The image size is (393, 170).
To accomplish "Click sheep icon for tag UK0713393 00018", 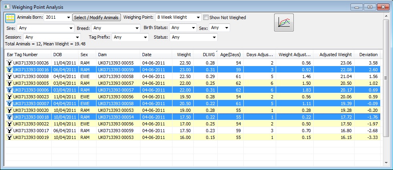I will pos(10,117).
